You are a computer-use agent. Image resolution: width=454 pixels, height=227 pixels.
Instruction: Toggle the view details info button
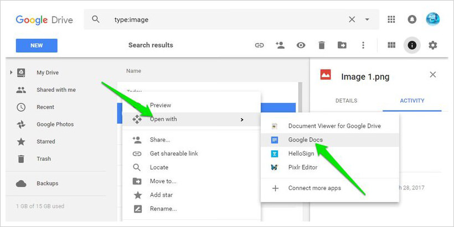(x=412, y=45)
